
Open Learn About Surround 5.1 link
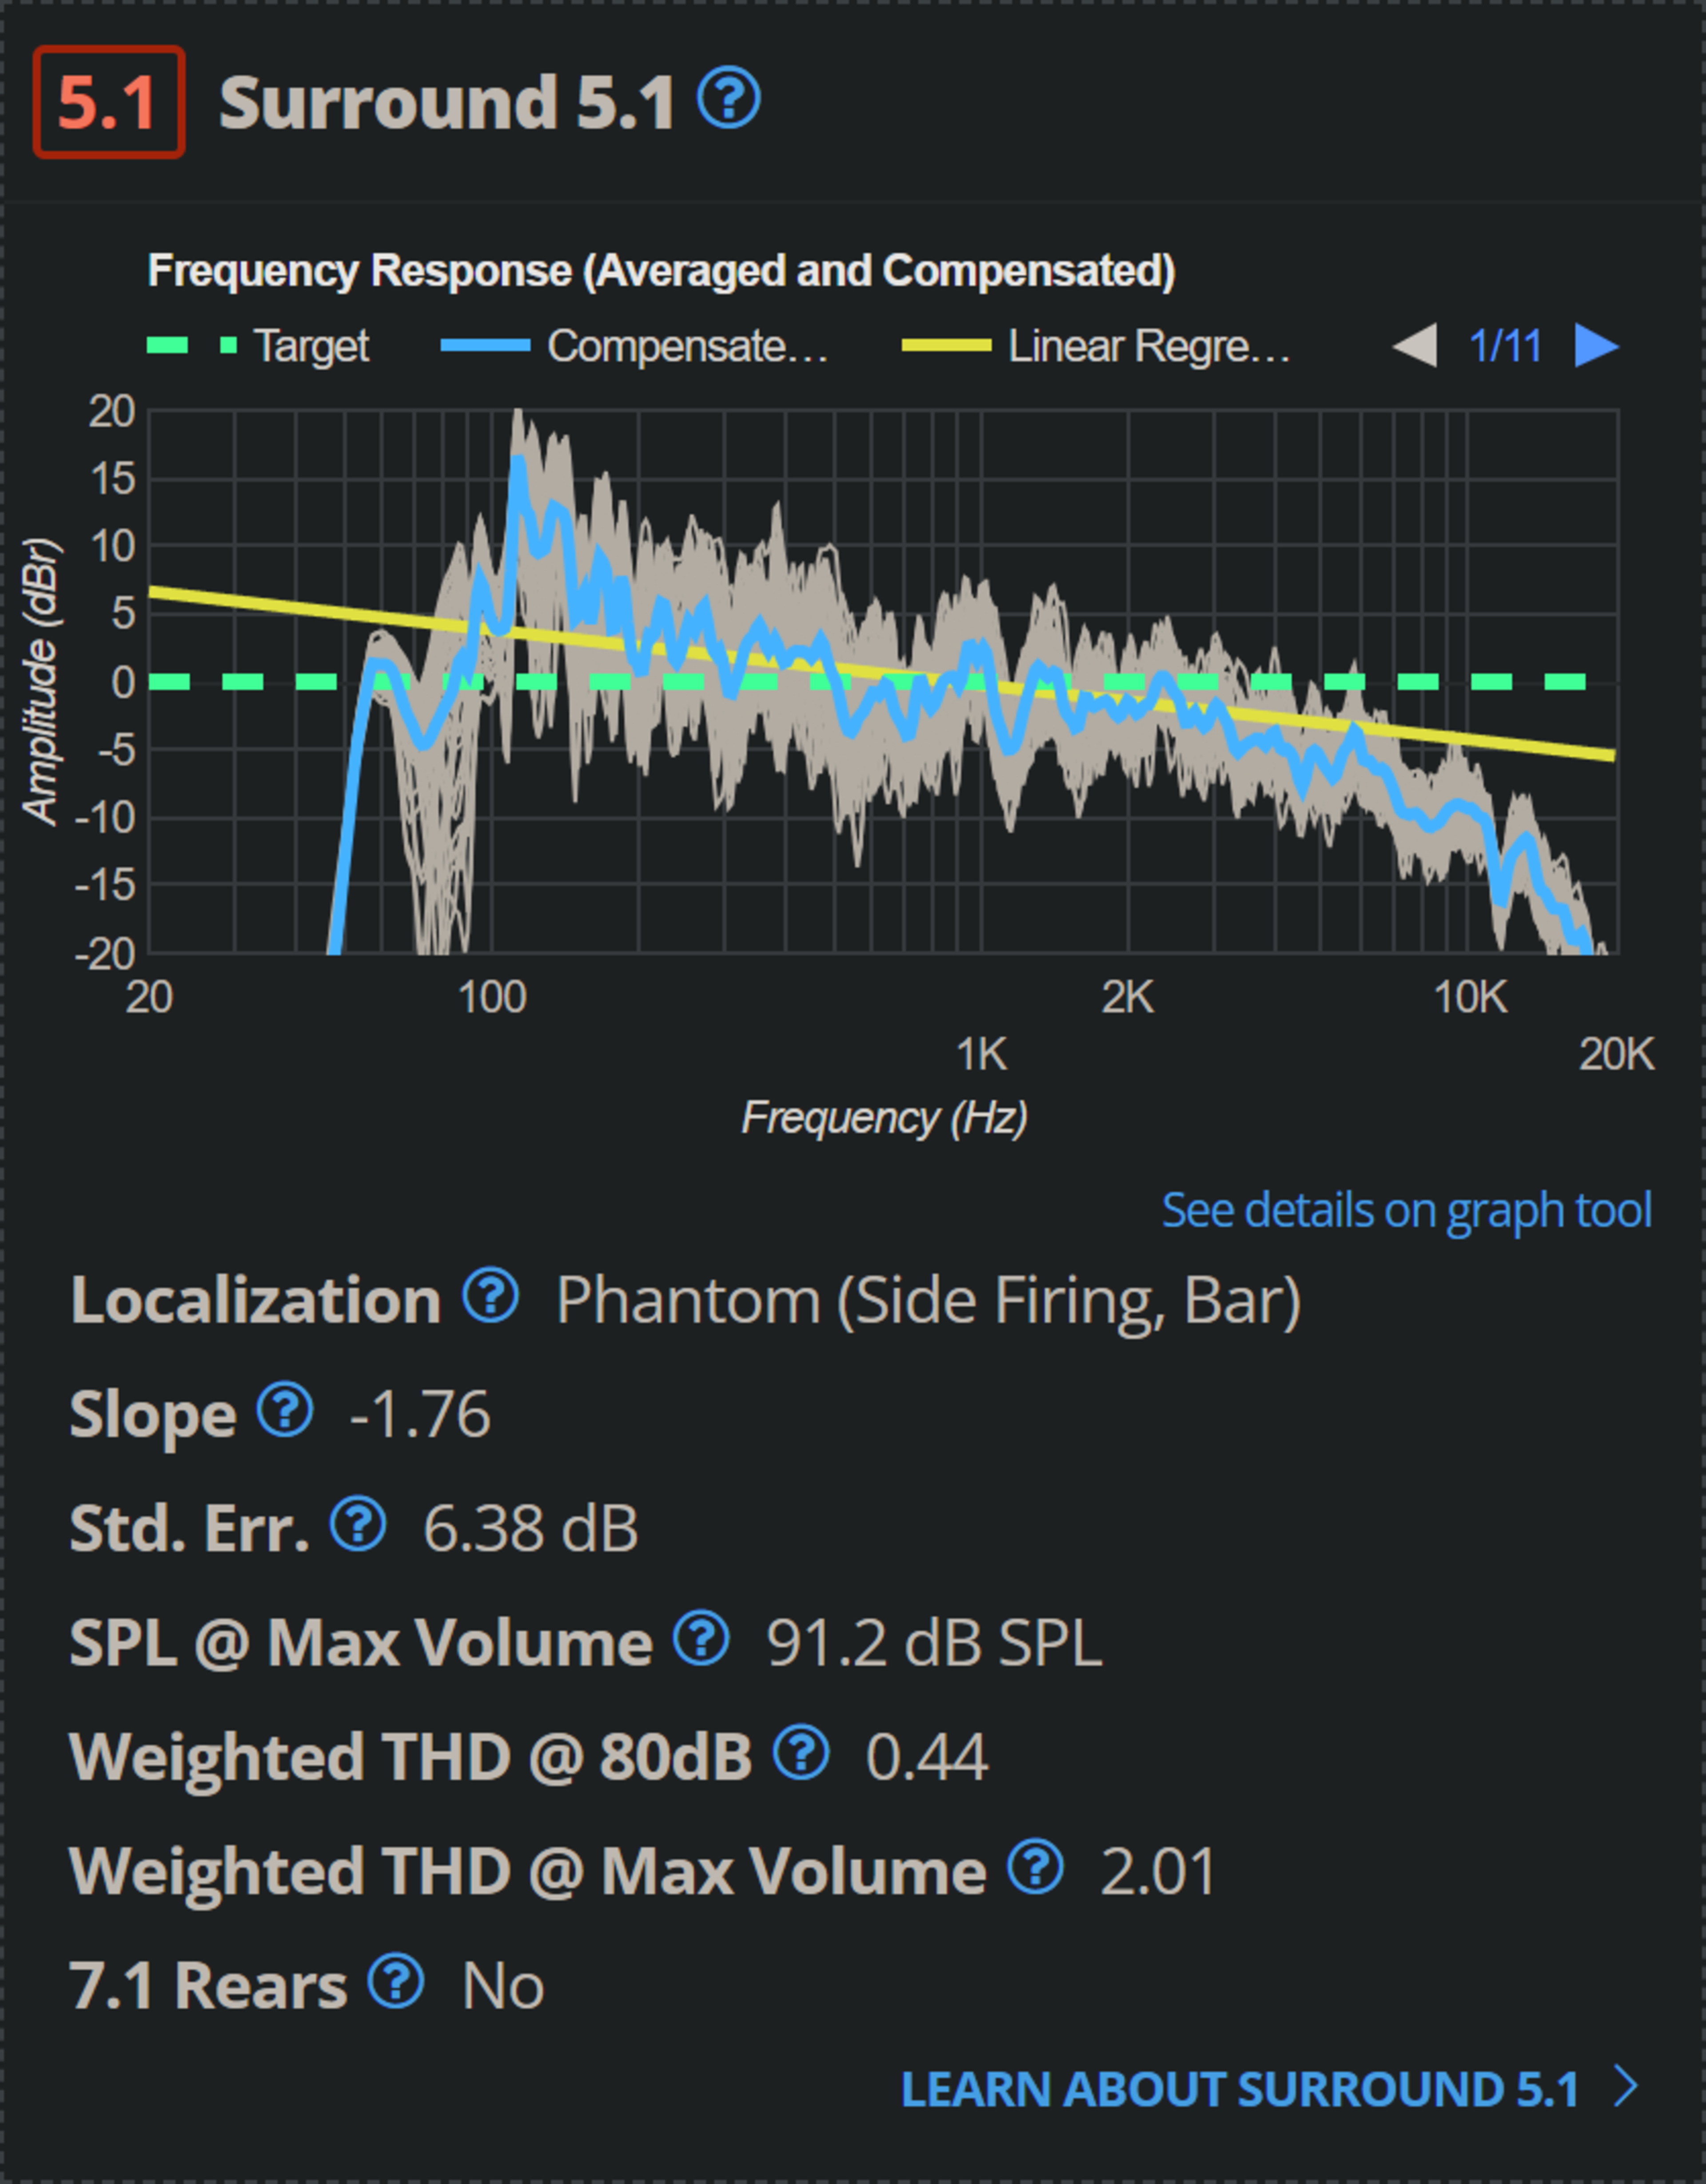coord(1240,2088)
